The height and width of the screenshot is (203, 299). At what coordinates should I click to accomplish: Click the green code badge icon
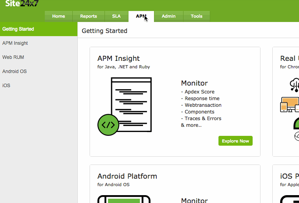(x=108, y=125)
